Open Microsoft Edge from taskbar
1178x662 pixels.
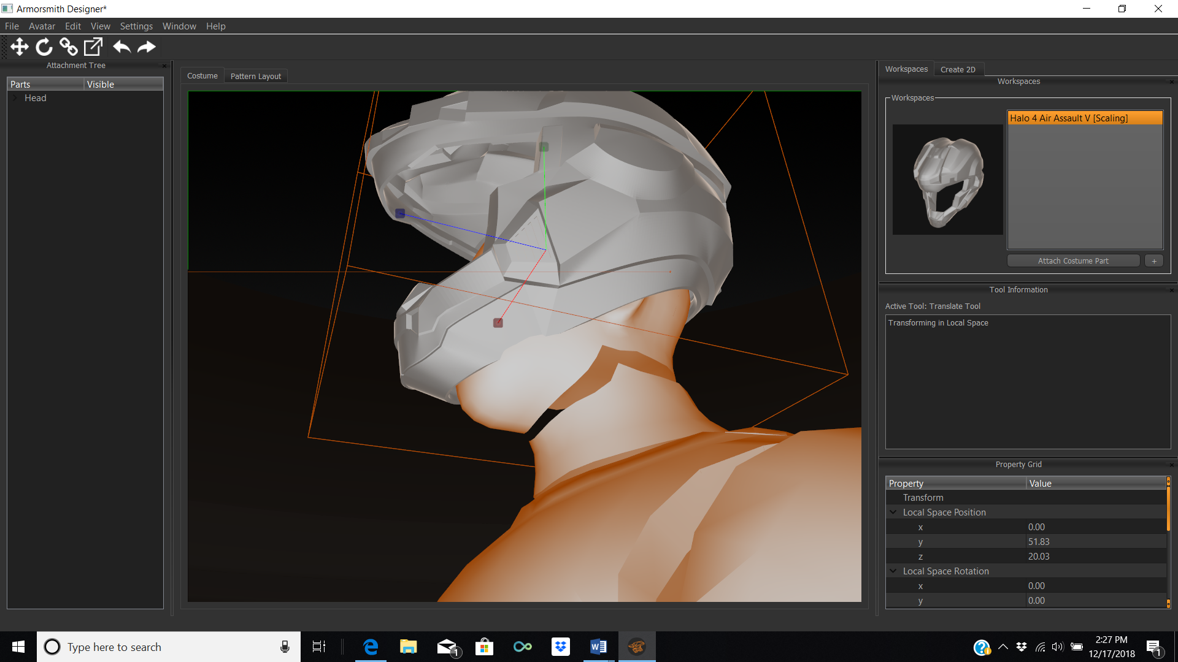tap(371, 647)
